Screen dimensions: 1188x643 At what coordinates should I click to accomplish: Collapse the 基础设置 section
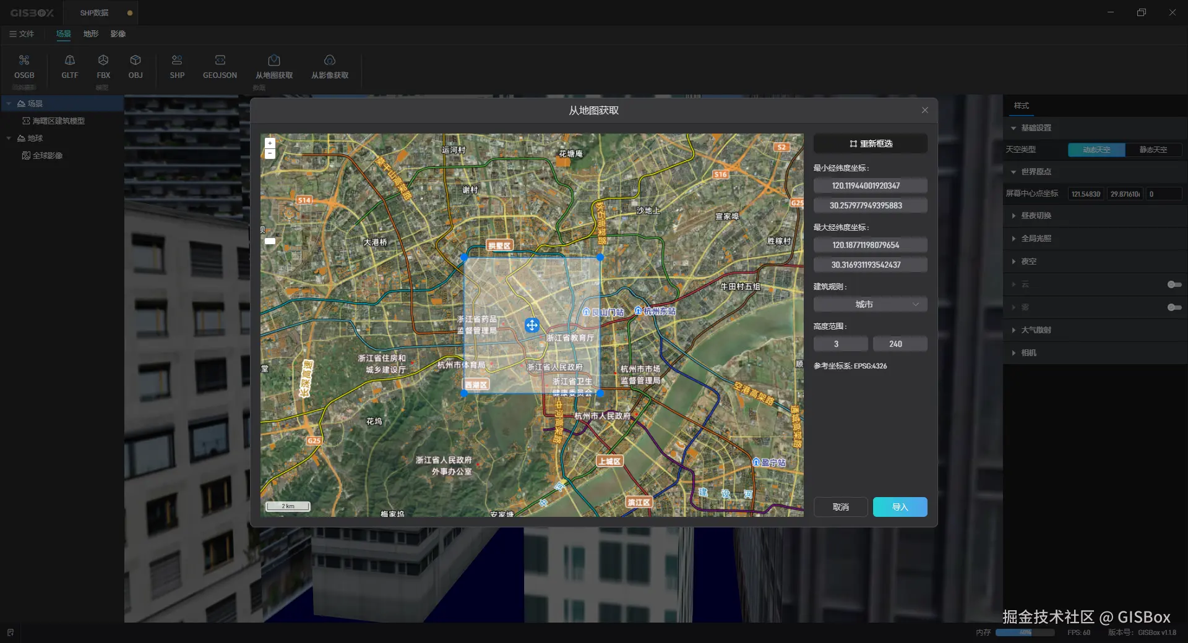(1014, 128)
